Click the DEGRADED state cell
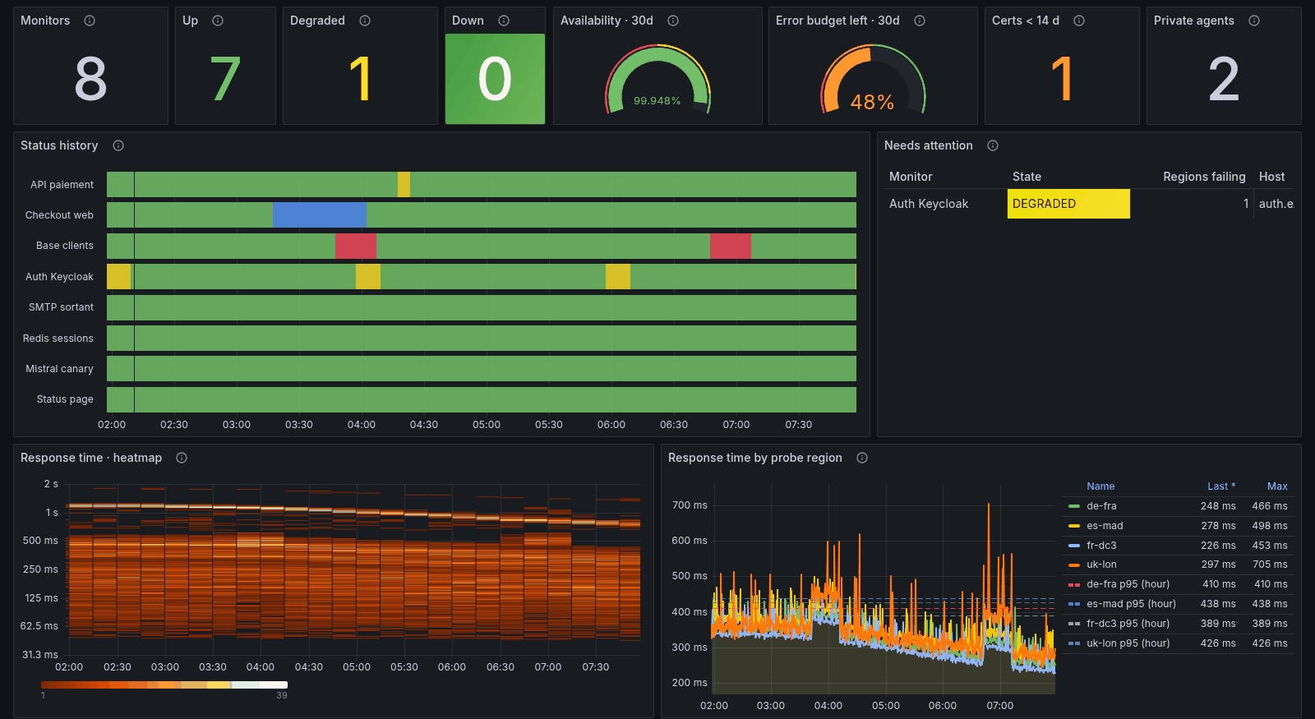 (1068, 204)
